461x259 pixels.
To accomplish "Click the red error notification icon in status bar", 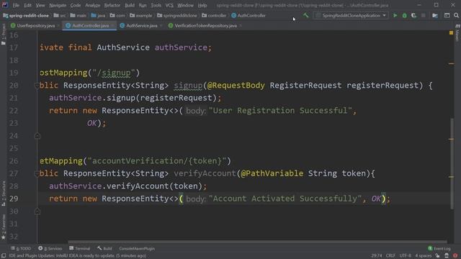I will tap(455, 256).
